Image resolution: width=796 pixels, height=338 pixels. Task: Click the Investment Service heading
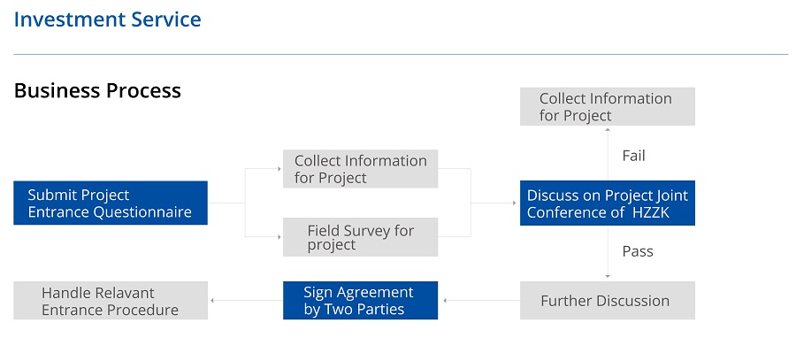(x=108, y=19)
